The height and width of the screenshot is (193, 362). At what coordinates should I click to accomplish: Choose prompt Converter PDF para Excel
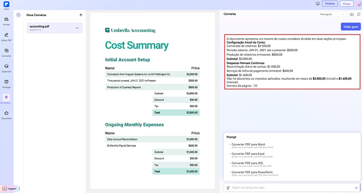pos(252,155)
